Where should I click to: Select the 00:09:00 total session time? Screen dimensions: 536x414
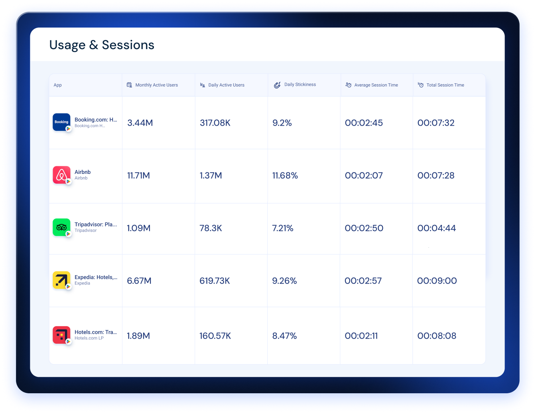(437, 281)
